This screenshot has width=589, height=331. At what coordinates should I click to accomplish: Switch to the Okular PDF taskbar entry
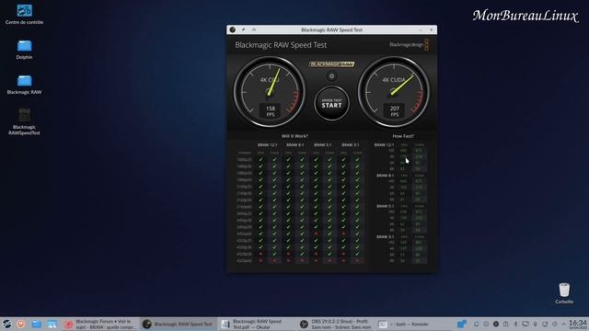pos(257,325)
